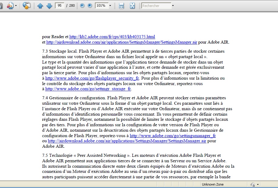
Task: Click the partially visible save disk icon
Action: point(1,6)
